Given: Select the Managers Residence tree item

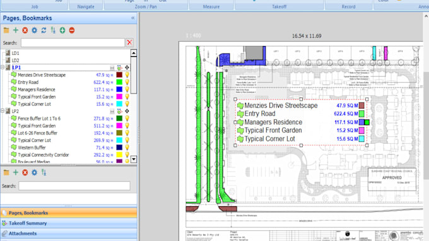Looking at the screenshot, I should 37,90.
